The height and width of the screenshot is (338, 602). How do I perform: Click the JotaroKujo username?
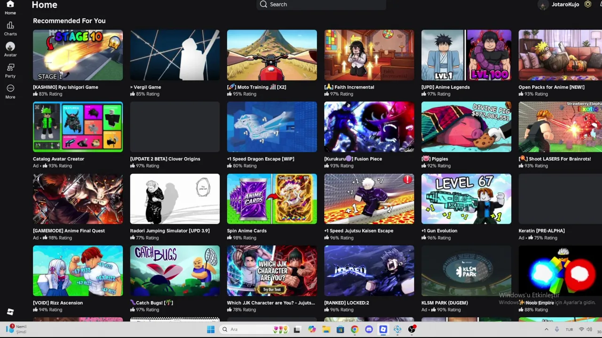(565, 4)
